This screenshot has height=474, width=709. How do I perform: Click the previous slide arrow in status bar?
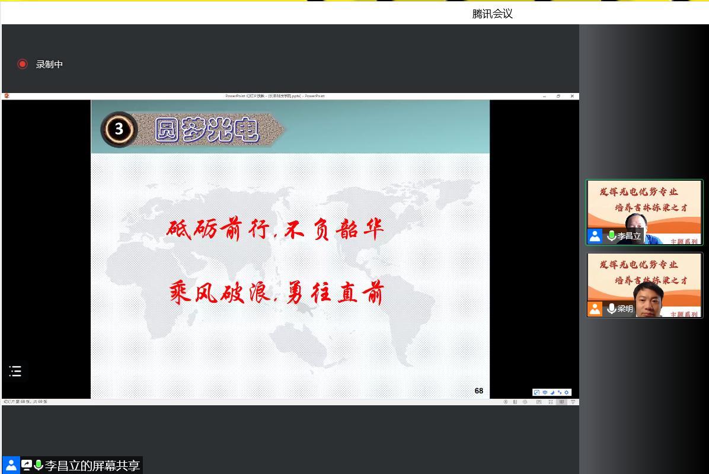pos(506,402)
